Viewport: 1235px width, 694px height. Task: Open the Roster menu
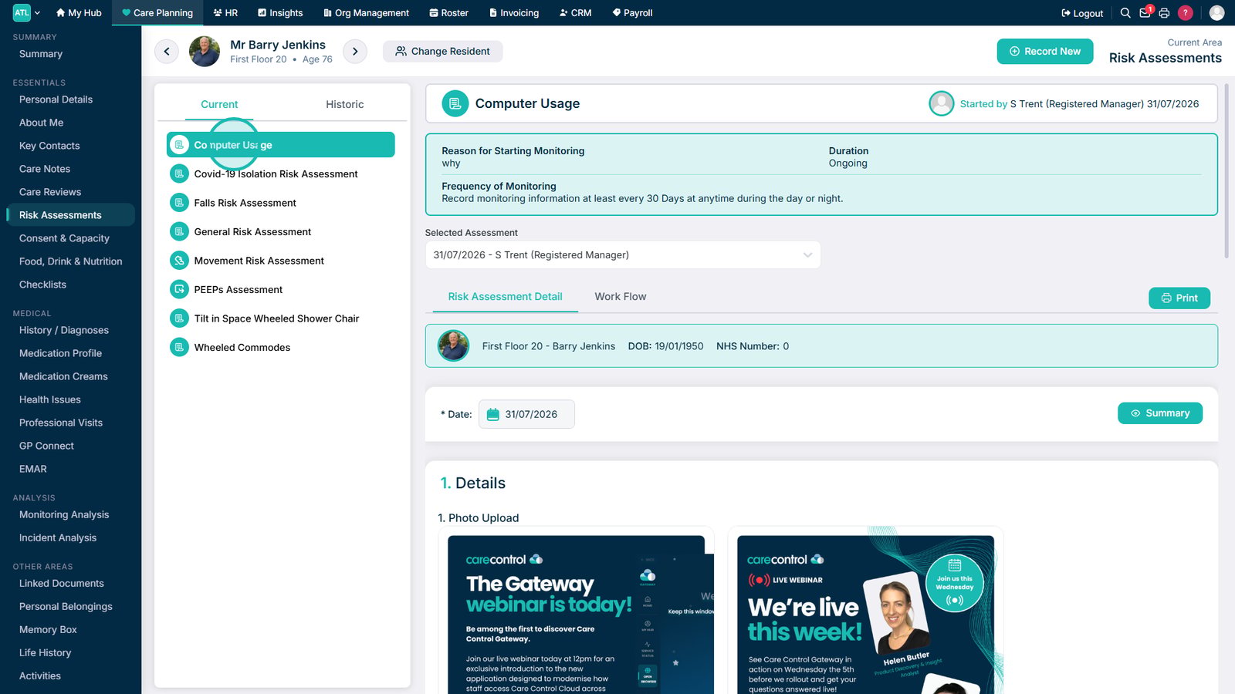tap(449, 13)
